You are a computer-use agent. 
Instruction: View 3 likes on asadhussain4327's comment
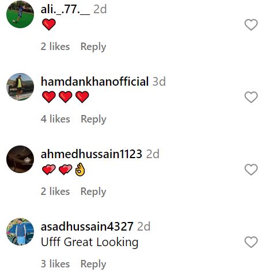(x=55, y=264)
